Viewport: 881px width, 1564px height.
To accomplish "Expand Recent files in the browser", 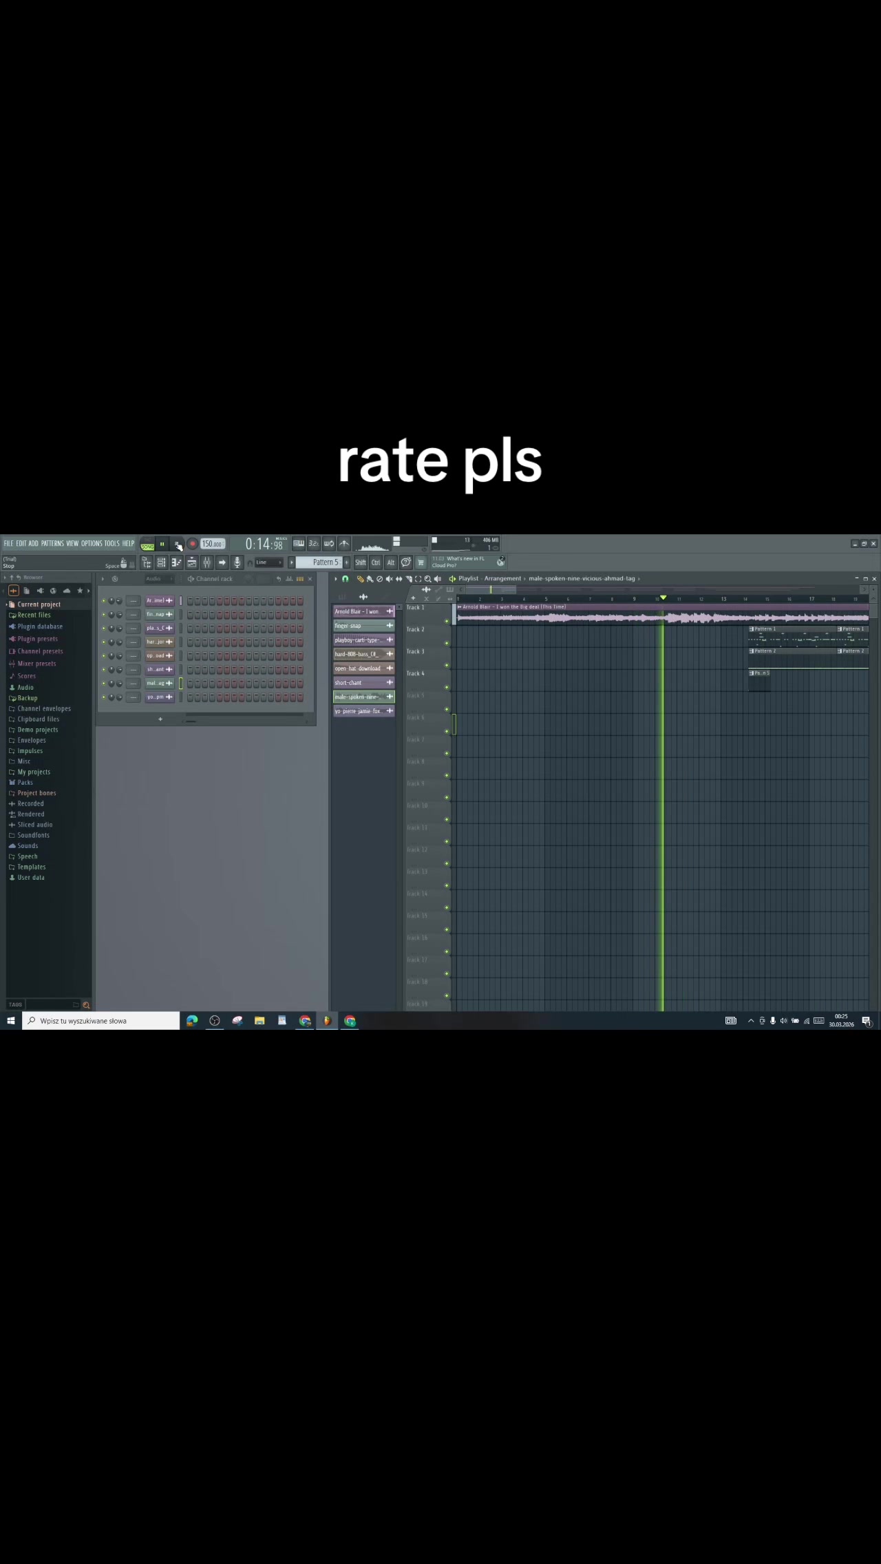I will point(34,615).
